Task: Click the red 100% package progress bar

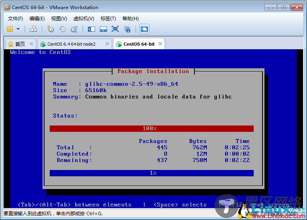Action: [152, 129]
